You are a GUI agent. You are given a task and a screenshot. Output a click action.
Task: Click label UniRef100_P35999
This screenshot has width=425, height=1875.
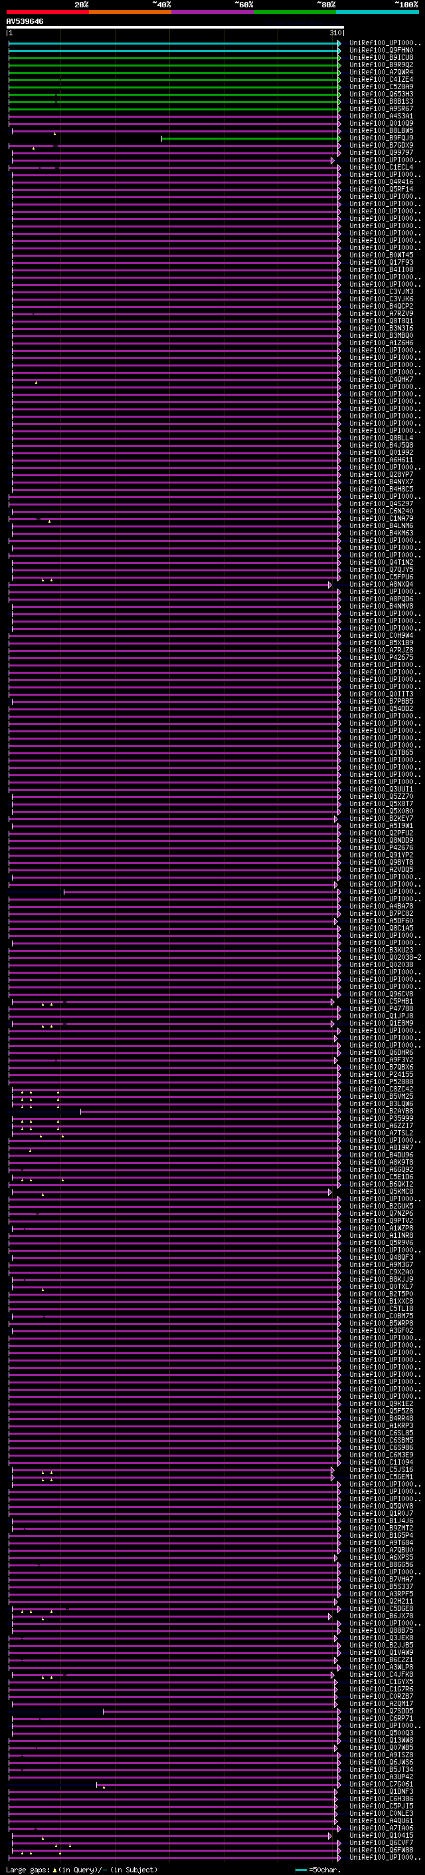point(381,1118)
